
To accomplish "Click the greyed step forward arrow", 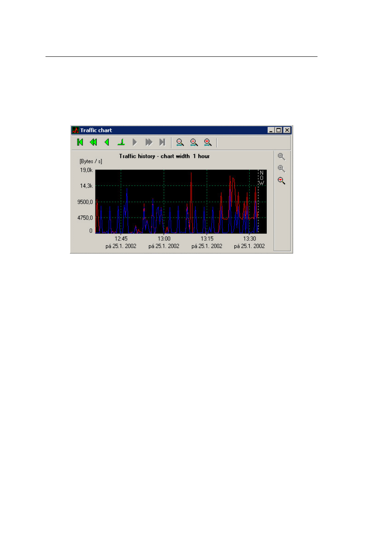I will [x=135, y=142].
